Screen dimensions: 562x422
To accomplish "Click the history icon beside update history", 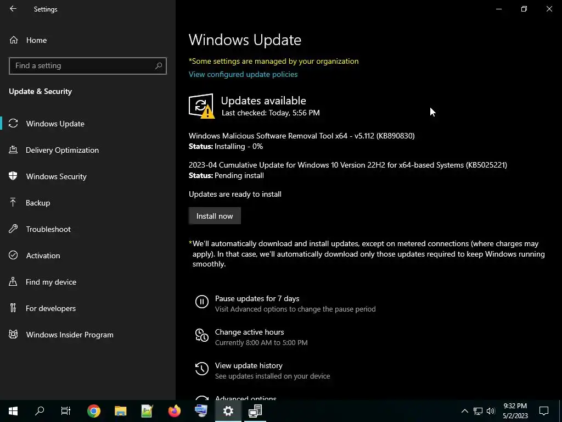I will tap(202, 369).
